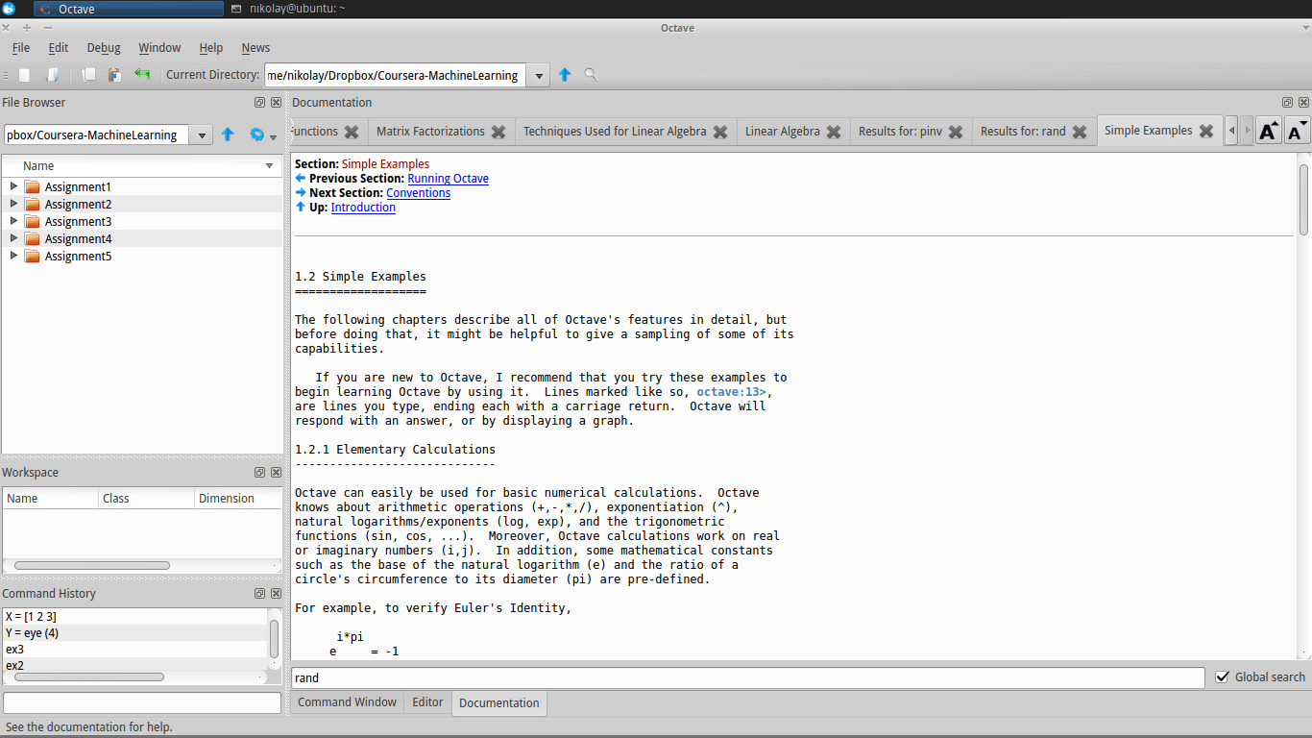Switch to the Command Window tab
The width and height of the screenshot is (1312, 738).
[347, 702]
